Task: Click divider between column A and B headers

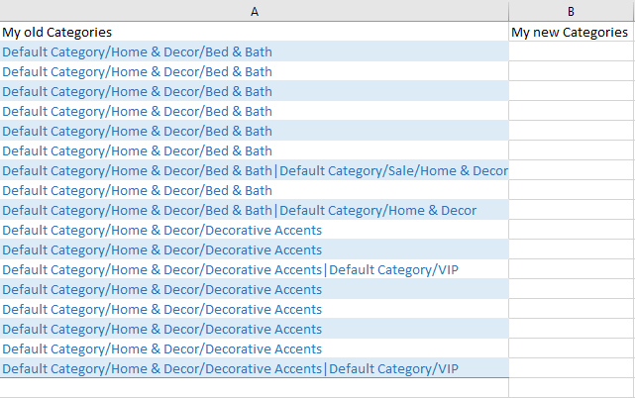Action: click(508, 11)
